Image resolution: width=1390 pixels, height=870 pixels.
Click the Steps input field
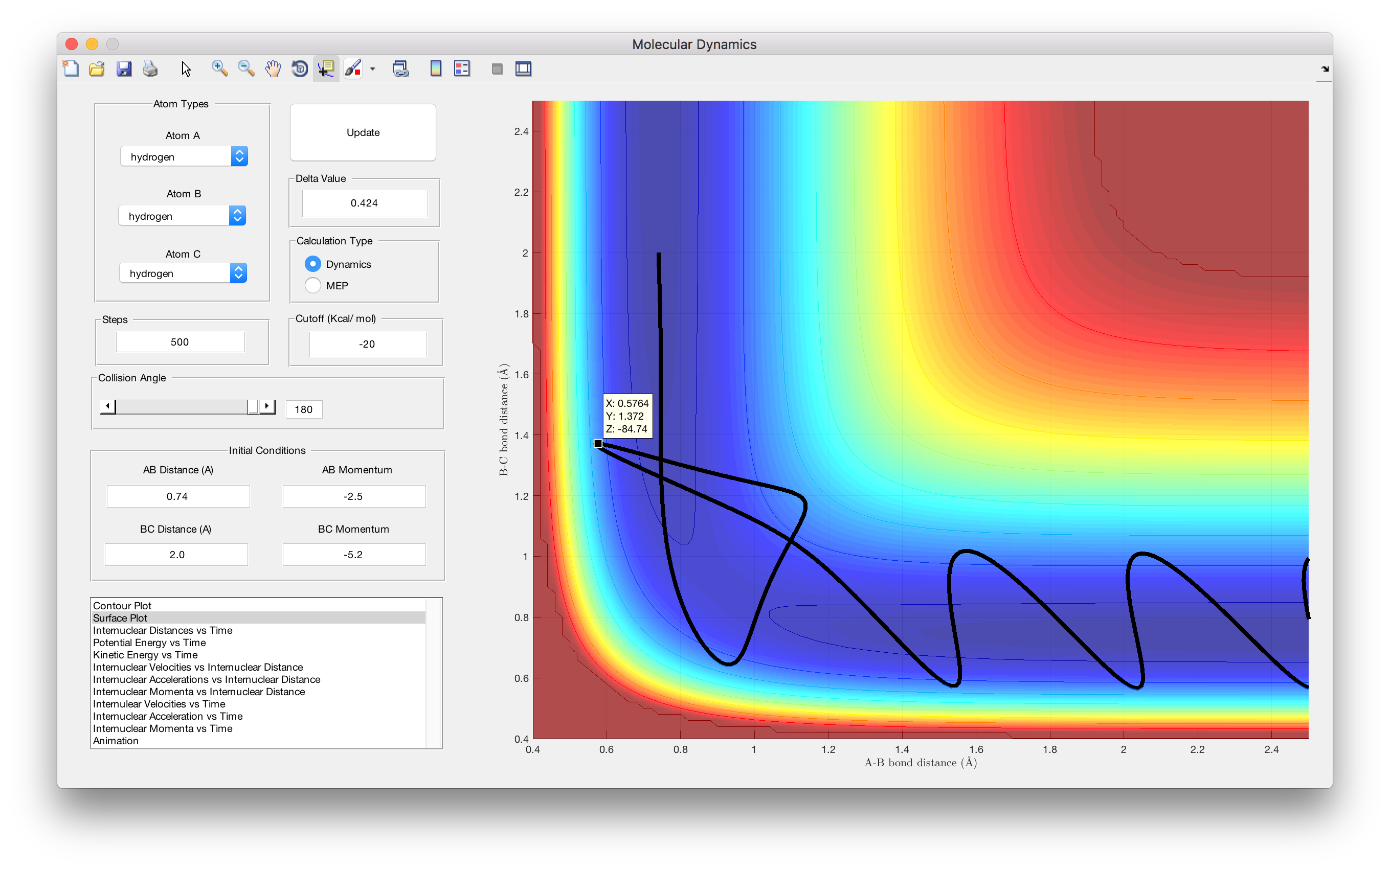pos(180,342)
